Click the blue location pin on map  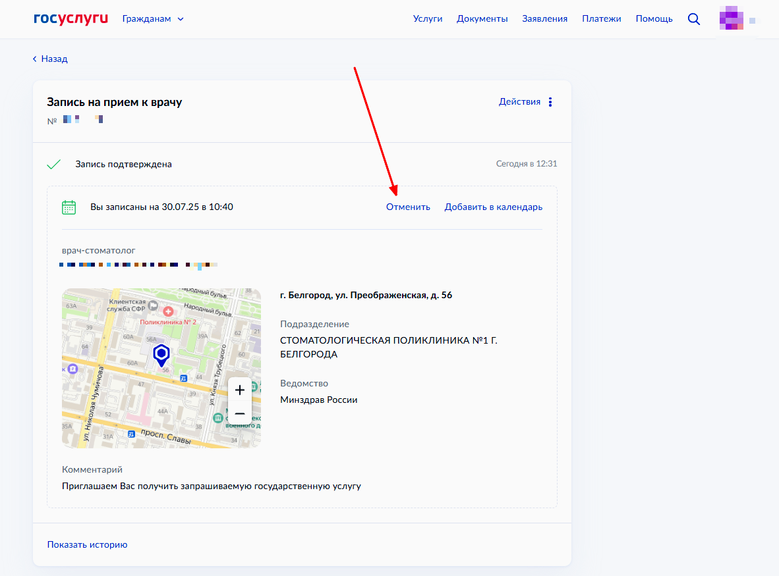coord(161,354)
